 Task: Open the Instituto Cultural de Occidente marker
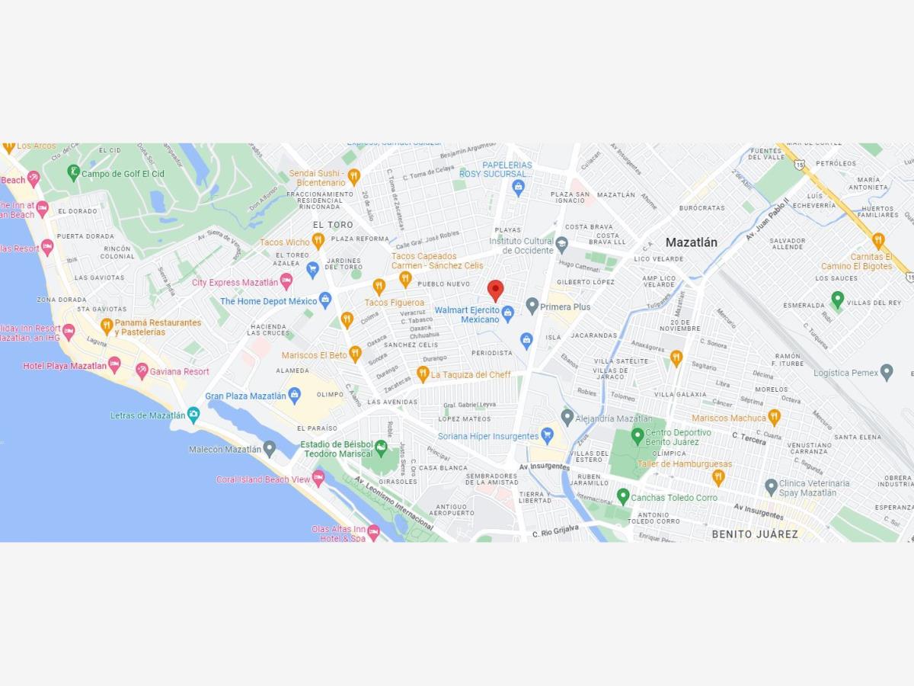pyautogui.click(x=562, y=245)
